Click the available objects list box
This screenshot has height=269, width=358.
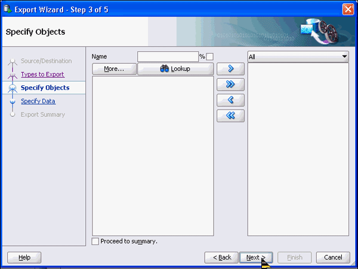click(x=153, y=156)
